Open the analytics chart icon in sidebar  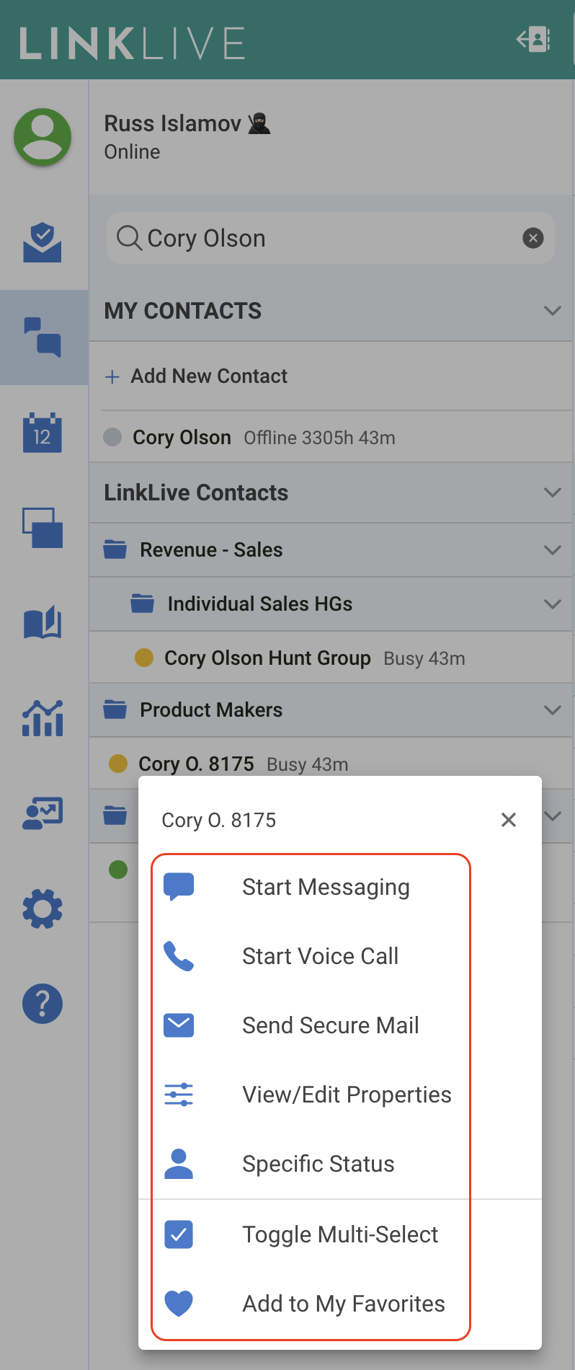pyautogui.click(x=43, y=718)
